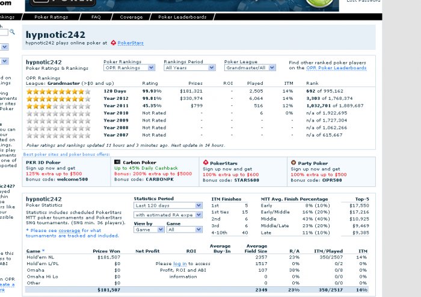
Task: Open the View by dropdown showing Game
Action: tap(149, 230)
